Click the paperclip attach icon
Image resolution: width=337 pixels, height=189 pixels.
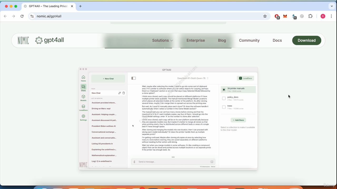134,162
